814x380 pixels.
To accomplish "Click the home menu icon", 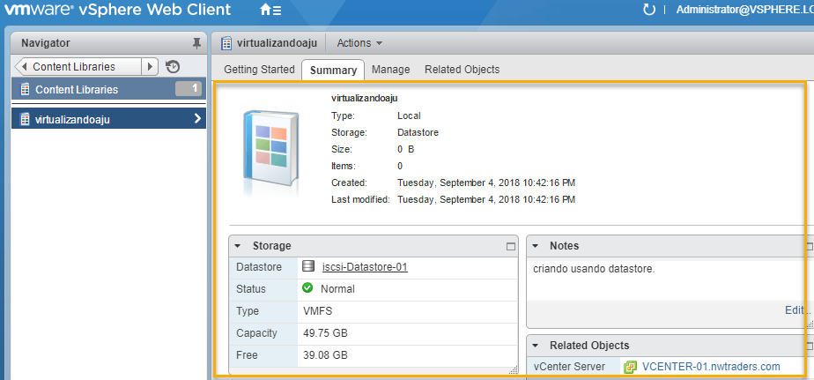I will [x=270, y=11].
